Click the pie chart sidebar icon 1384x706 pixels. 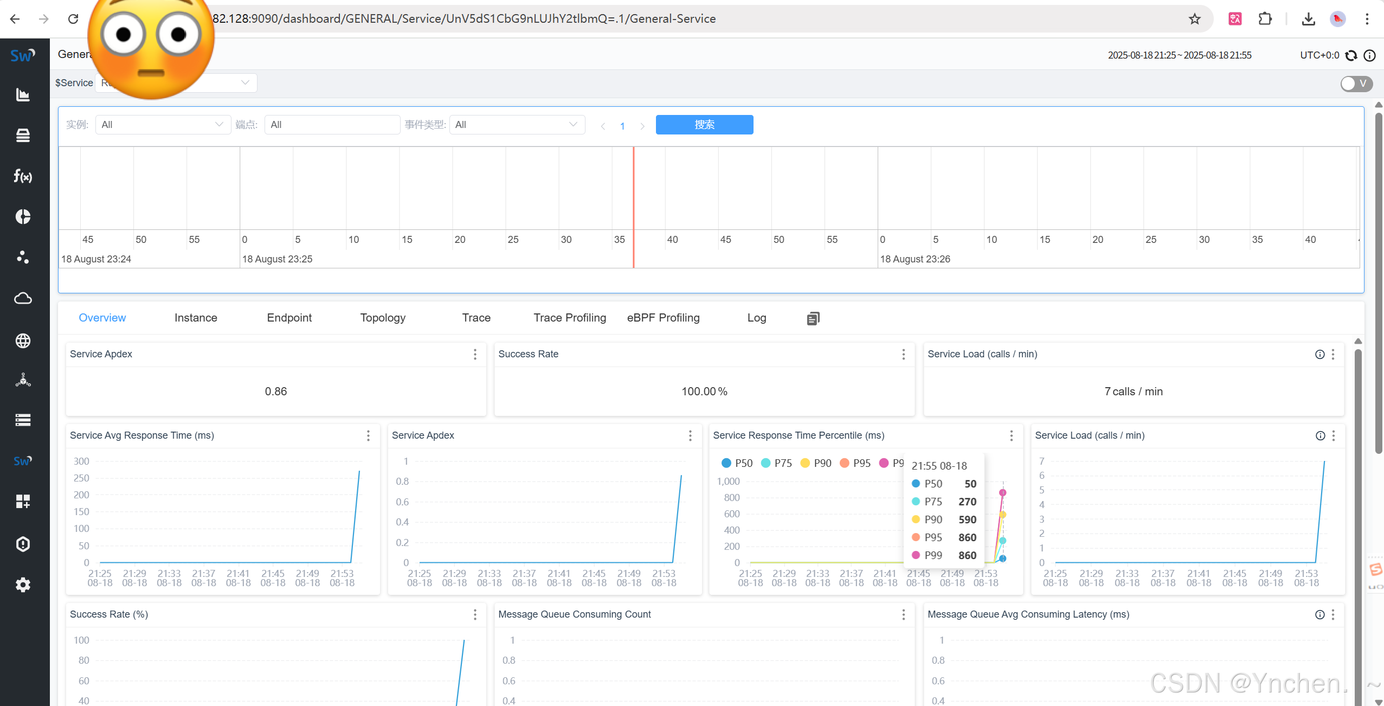tap(23, 216)
